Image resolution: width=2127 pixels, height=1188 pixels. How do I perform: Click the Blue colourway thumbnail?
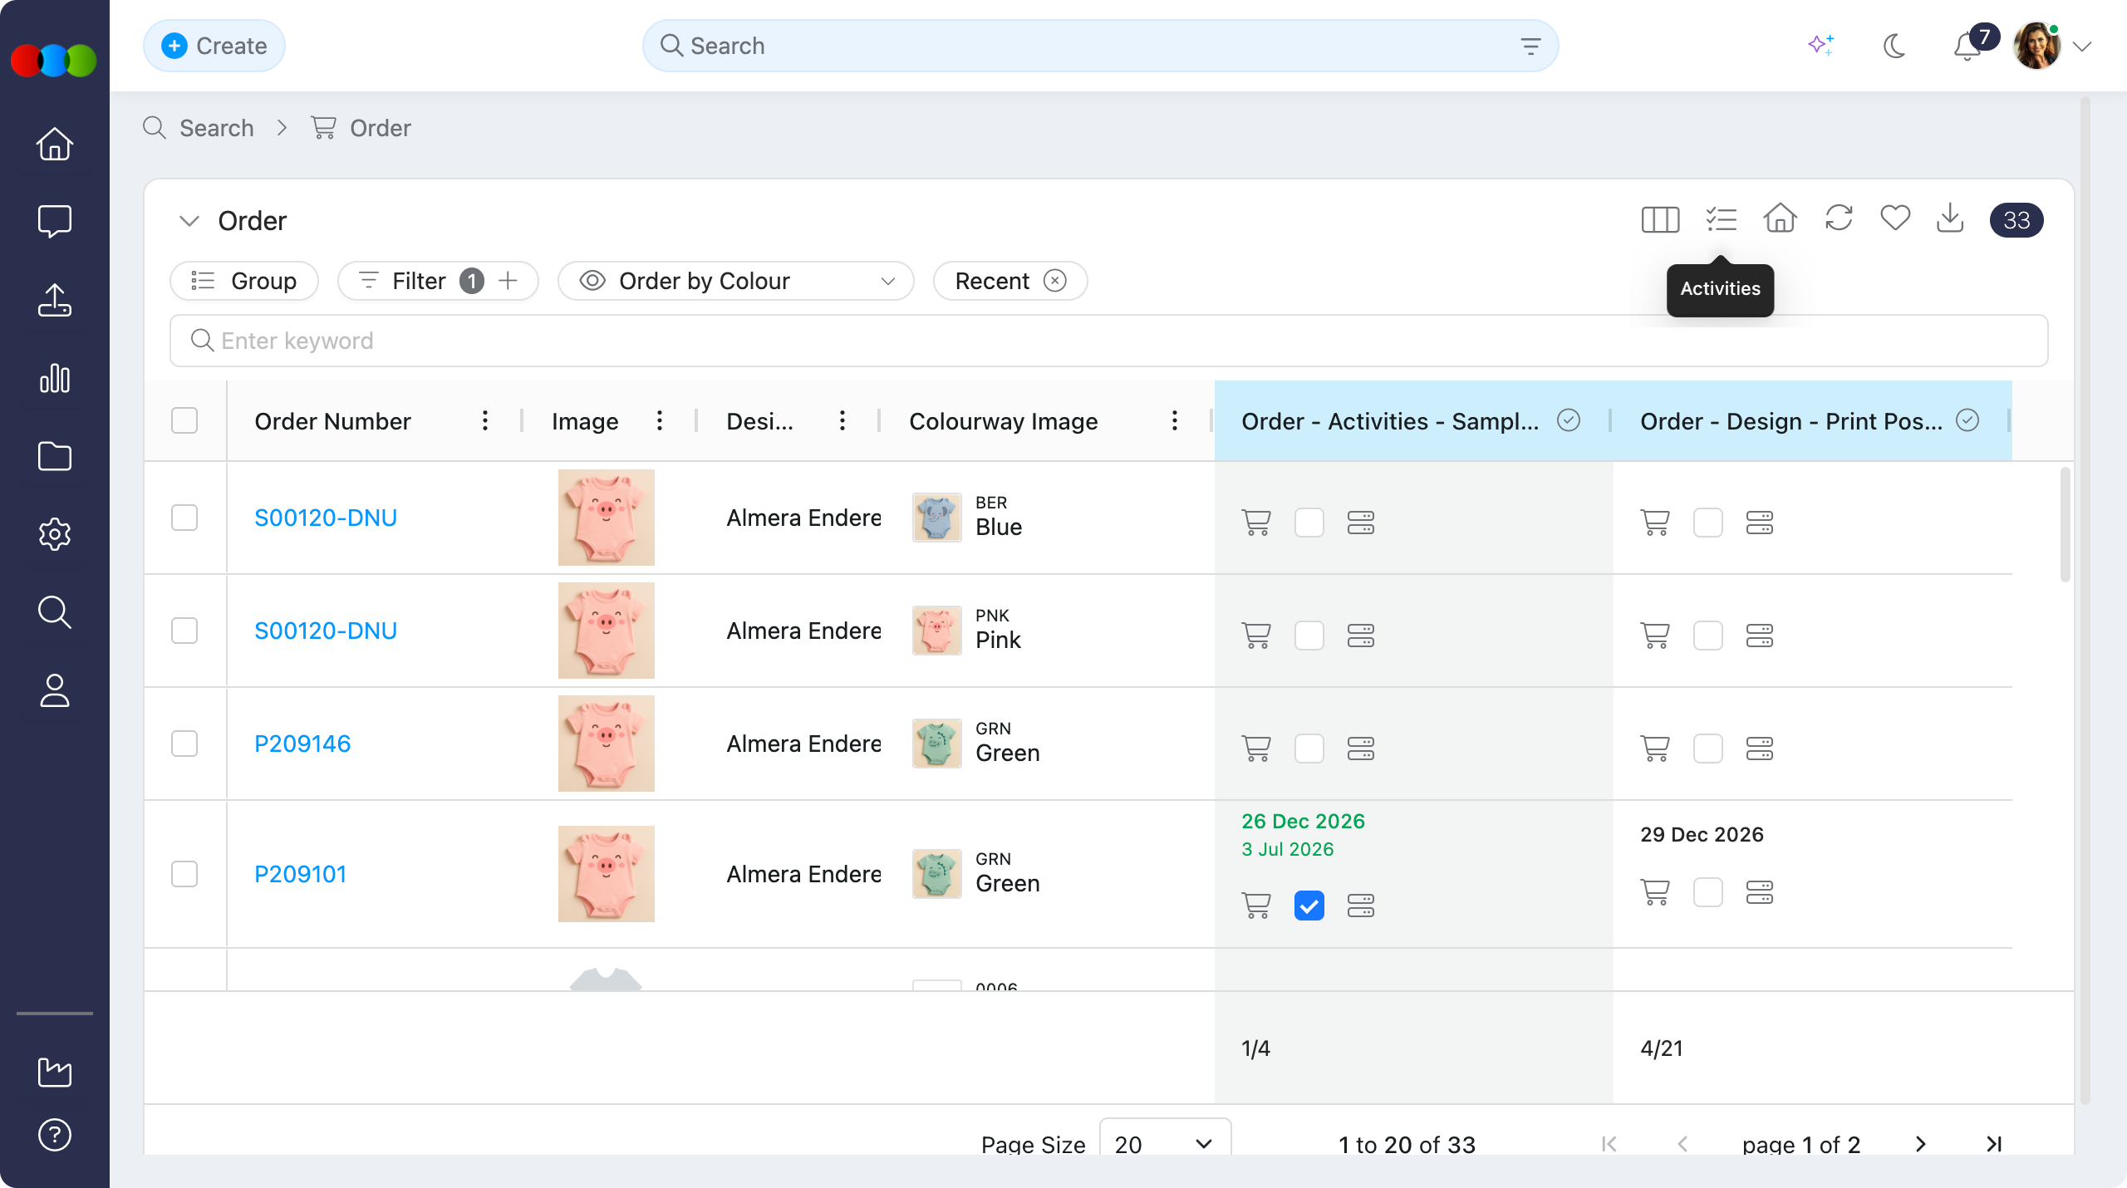tap(936, 518)
